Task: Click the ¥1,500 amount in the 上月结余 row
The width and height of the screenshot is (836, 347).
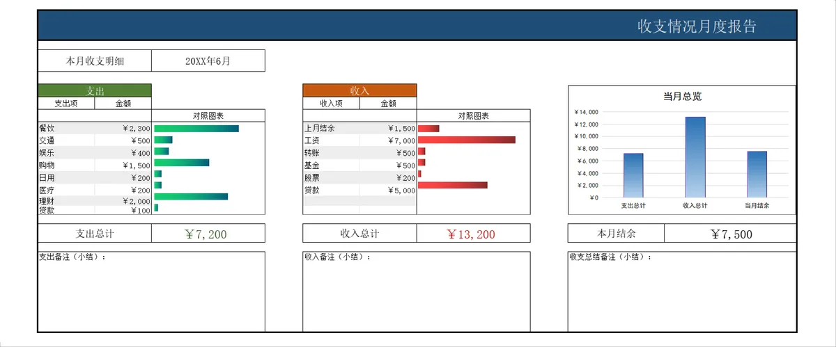Action: point(401,128)
